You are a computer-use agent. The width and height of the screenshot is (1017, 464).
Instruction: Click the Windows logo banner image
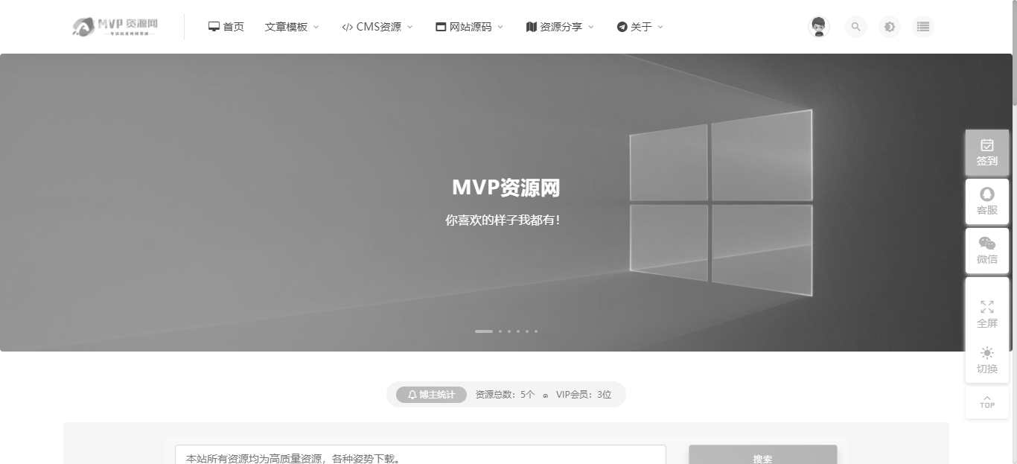point(721,202)
